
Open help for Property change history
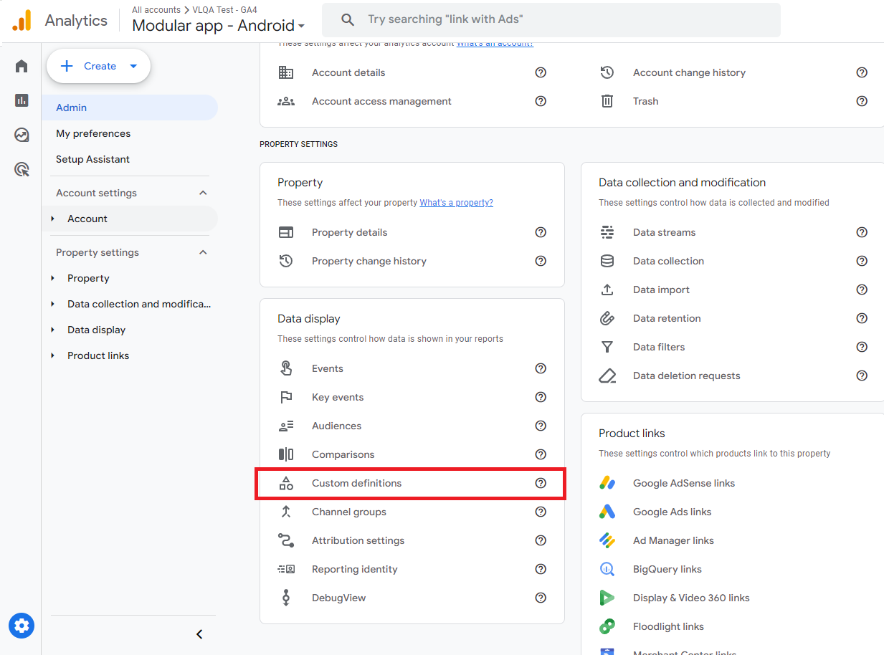point(541,261)
